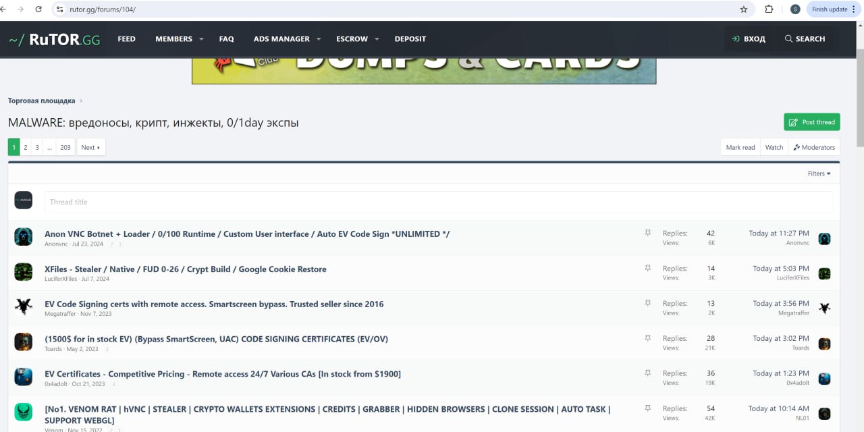Click the Finish update button
Image resolution: width=864 pixels, height=432 pixels.
834,9
